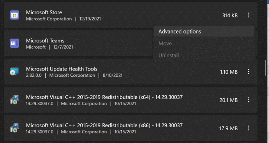Open three-dot menu for Visual C++ x86 entry
The image size is (269, 143).
(249, 128)
